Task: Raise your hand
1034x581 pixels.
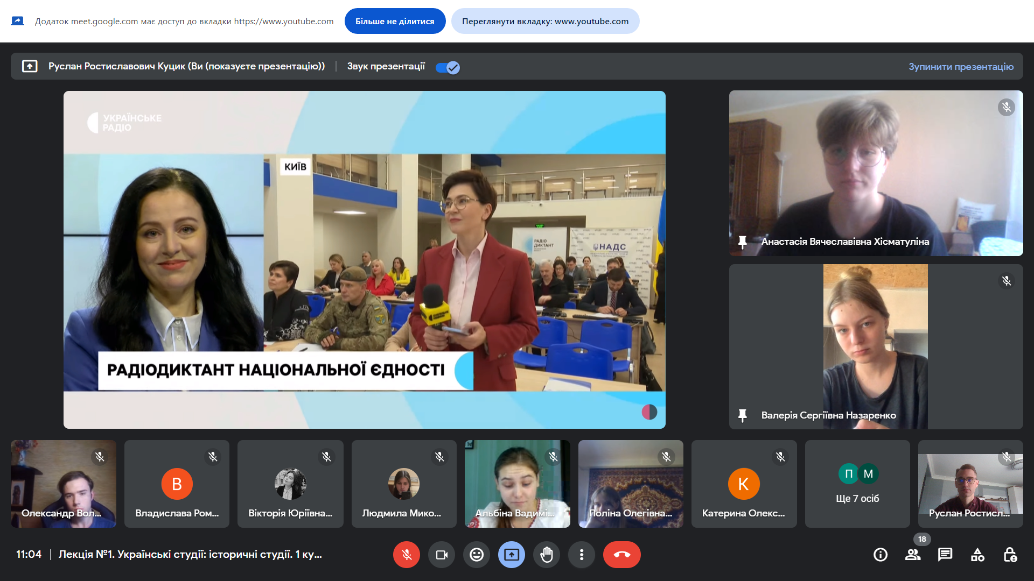Action: 547,555
